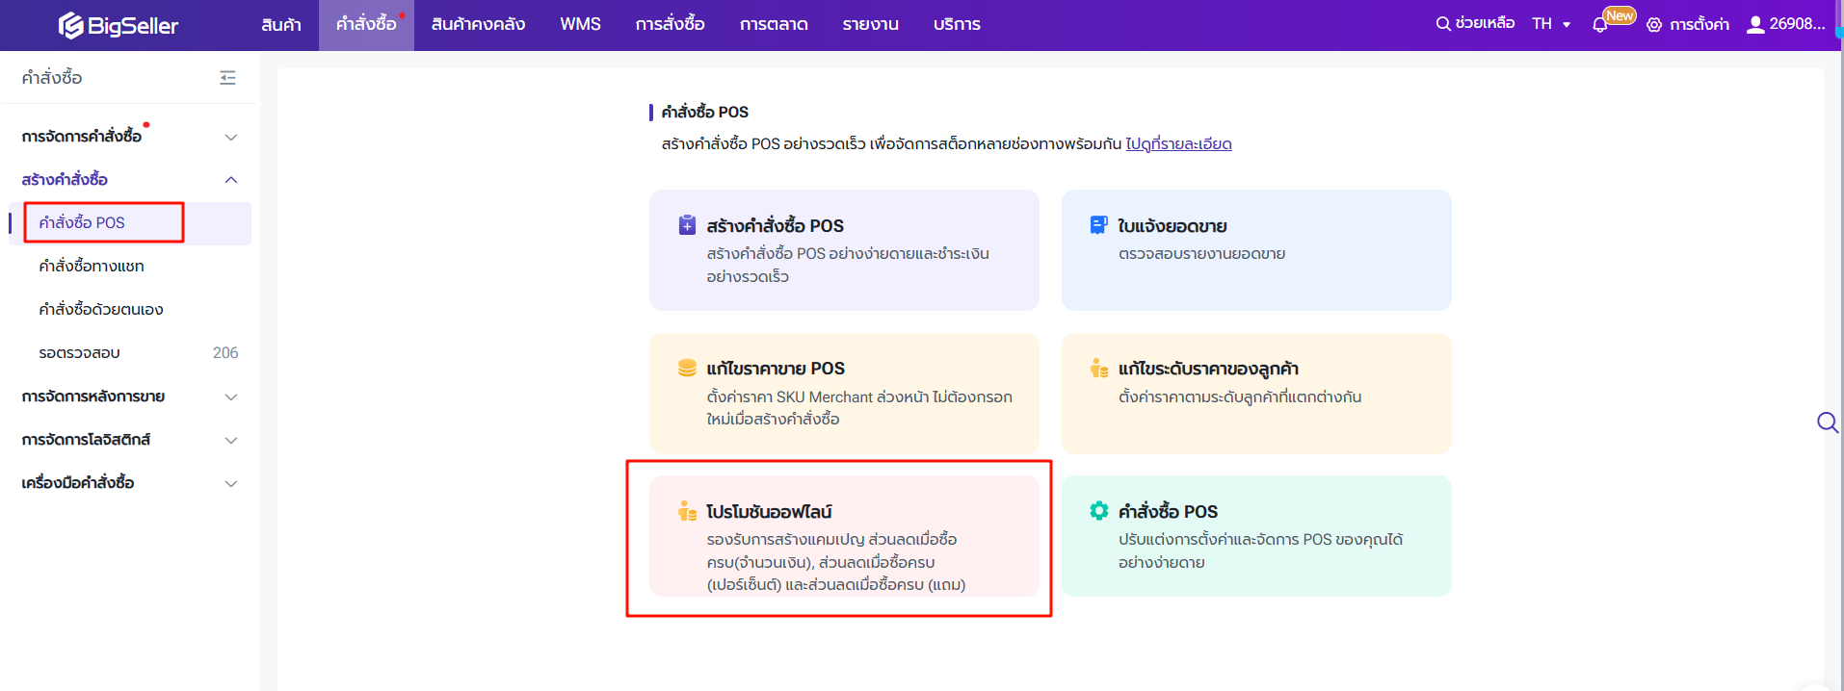The image size is (1844, 691).
Task: Collapse สร้างคำสั่งซื้อ section chevron
Action: (x=231, y=180)
